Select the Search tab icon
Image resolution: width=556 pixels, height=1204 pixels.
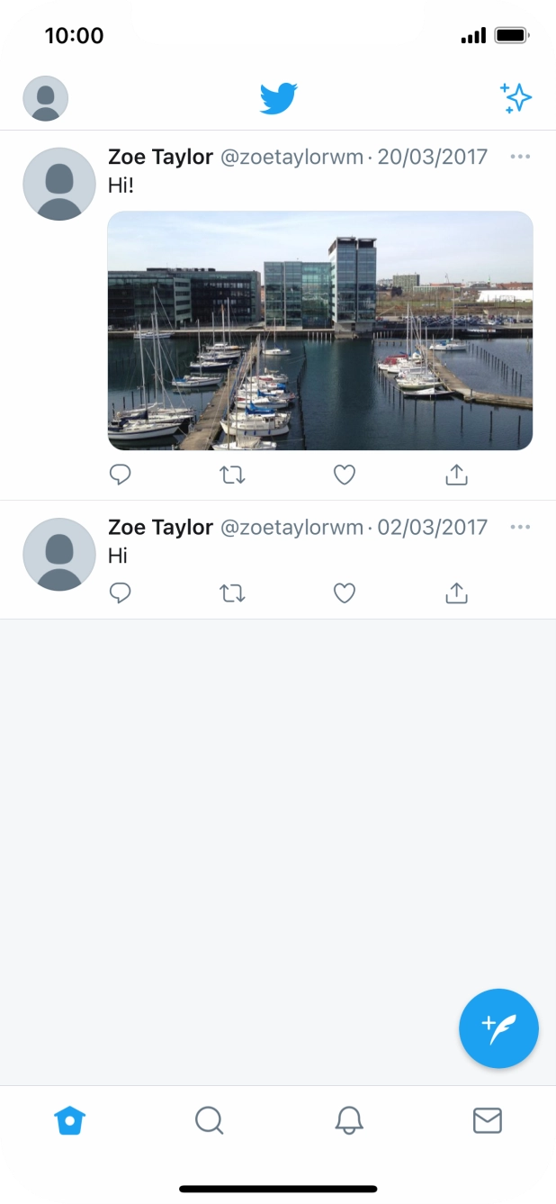(210, 1120)
